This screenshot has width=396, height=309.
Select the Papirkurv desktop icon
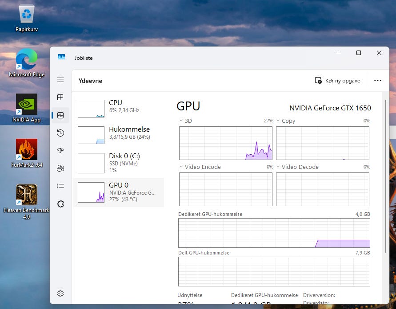pyautogui.click(x=27, y=18)
